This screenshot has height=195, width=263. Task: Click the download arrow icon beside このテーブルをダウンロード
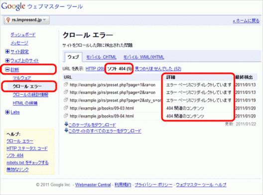point(66,124)
